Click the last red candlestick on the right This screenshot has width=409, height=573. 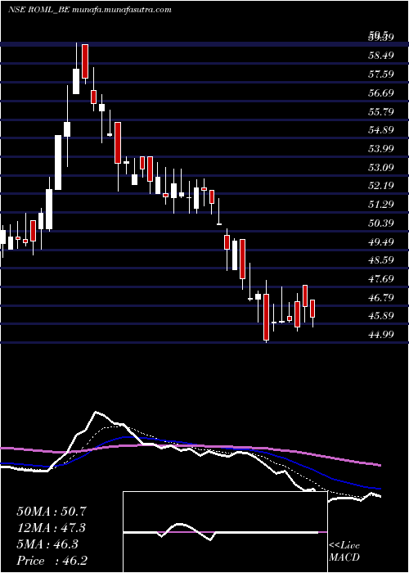[x=312, y=309]
